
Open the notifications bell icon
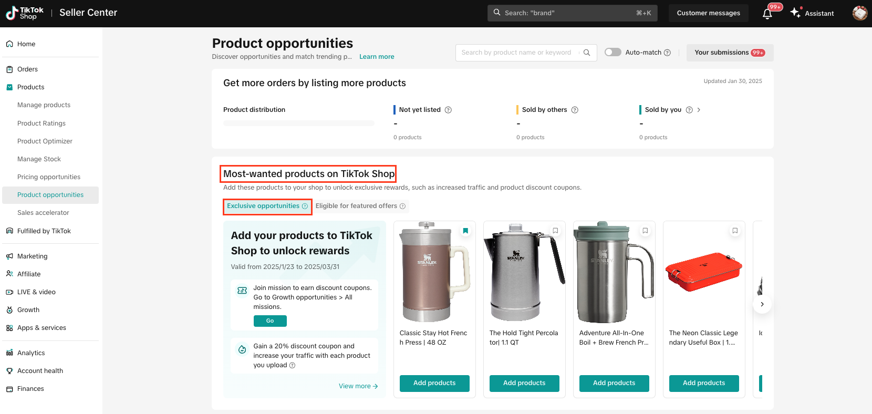767,14
